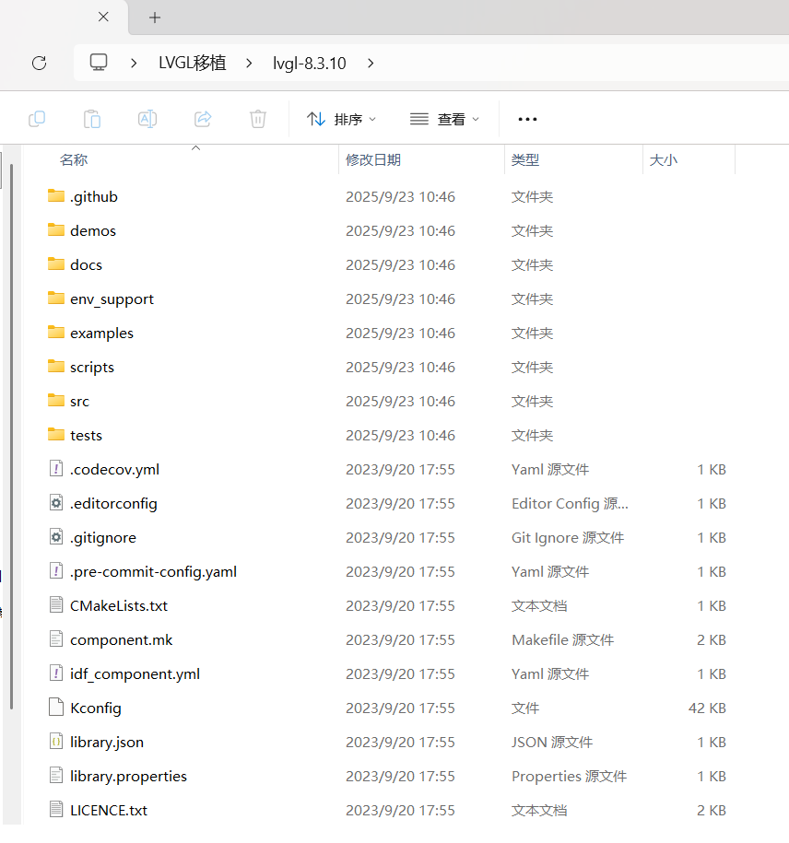Click date cell of LICENCE.txt
The height and width of the screenshot is (843, 789).
400,810
